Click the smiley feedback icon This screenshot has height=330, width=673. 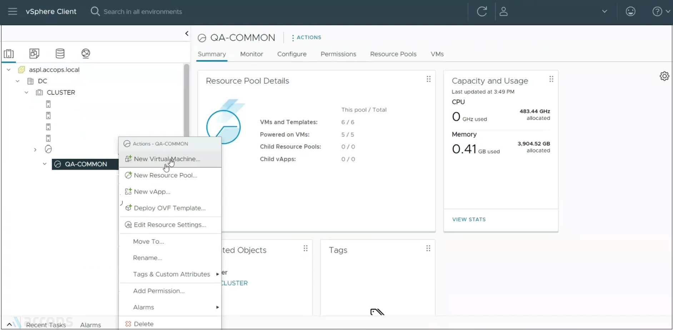(x=630, y=11)
